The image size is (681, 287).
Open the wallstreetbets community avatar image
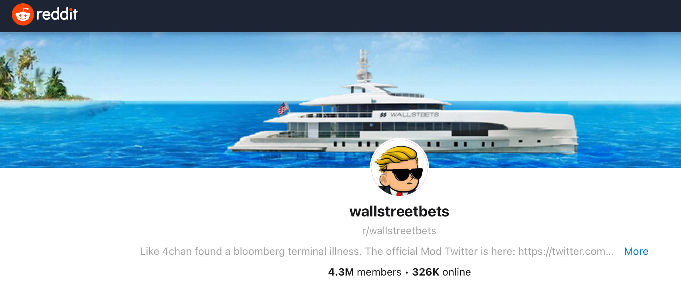[400, 168]
